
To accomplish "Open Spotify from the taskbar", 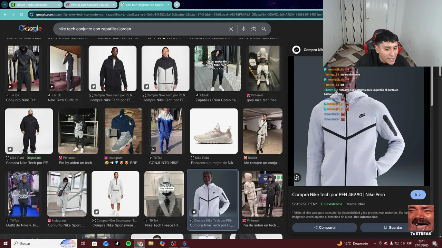I will pyautogui.click(x=128, y=244).
